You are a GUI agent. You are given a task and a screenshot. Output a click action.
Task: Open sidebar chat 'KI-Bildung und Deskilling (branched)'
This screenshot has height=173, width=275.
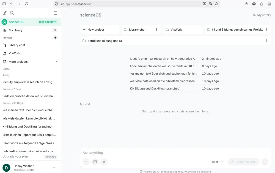(28, 127)
